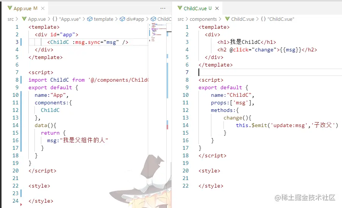
Task: Open the left editor's more actions menu
Action: [163, 8]
